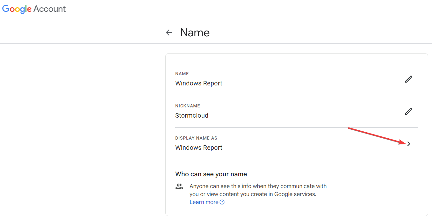Click the NICKNAME field label
This screenshot has height=218, width=432.
pos(187,106)
